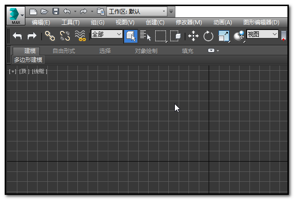Activate the Select Object tool
This screenshot has height=200, width=294.
[x=131, y=36]
